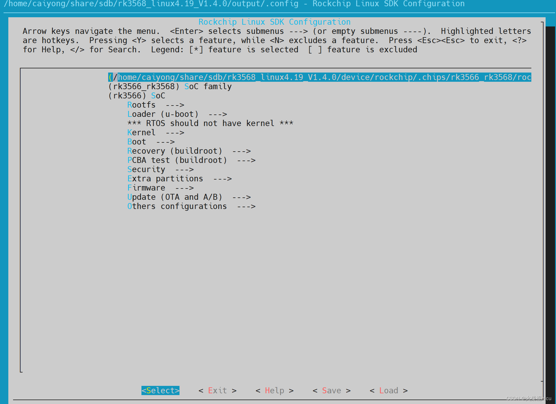Click the <Select> button

coord(160,390)
